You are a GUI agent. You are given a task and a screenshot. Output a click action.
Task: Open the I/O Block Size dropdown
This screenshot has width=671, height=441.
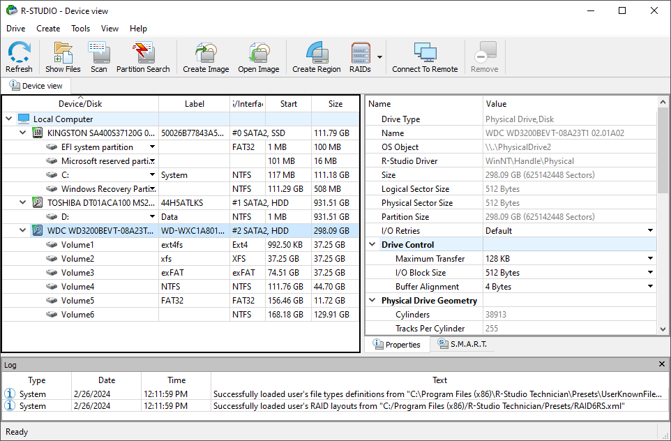click(651, 272)
